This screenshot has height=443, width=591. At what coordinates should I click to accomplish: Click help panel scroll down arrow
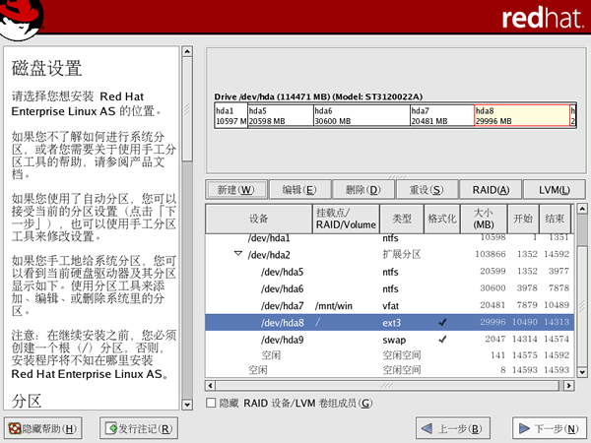[x=187, y=405]
